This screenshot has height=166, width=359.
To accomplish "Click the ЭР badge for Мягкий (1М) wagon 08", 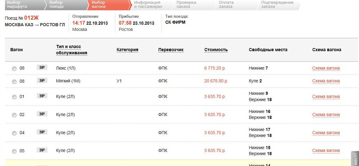I will click(x=42, y=81).
